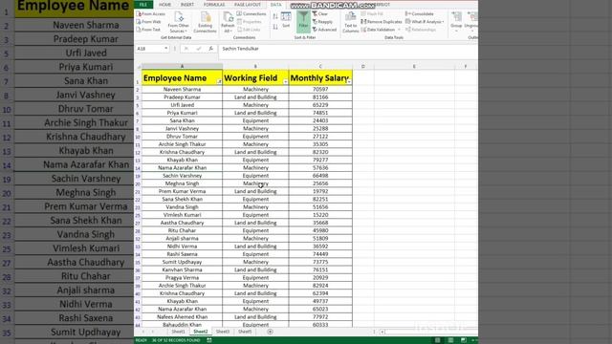Select column A header
The width and height of the screenshot is (612, 344).
(182, 66)
